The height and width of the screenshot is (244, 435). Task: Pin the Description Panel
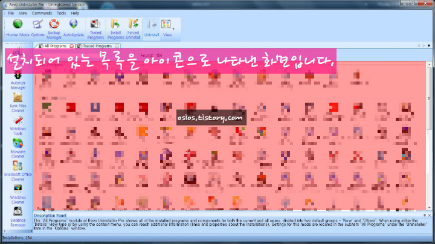[x=425, y=215]
